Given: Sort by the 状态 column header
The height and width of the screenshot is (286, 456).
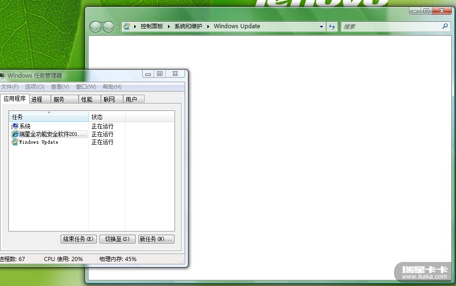Looking at the screenshot, I should pos(107,117).
